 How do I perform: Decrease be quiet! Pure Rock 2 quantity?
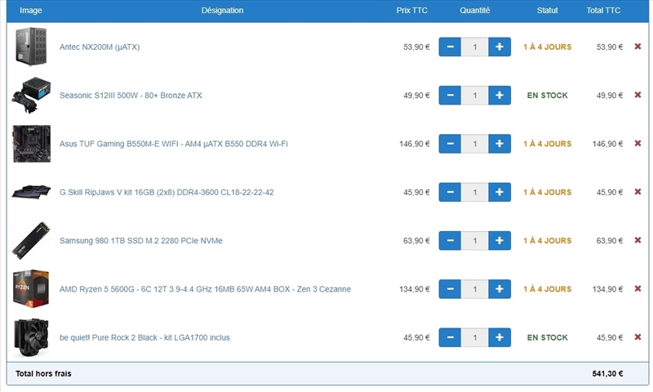click(450, 337)
